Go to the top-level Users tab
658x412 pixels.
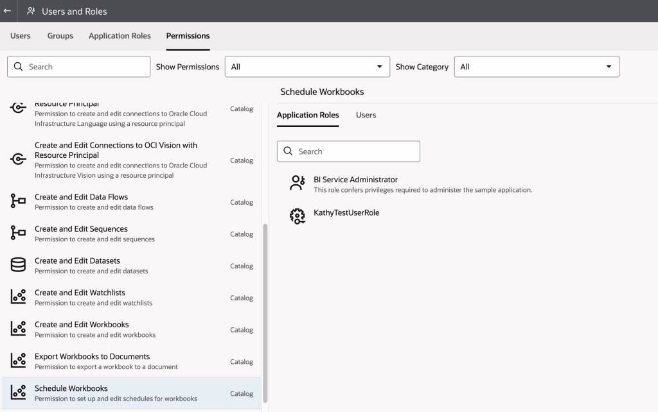pyautogui.click(x=21, y=36)
